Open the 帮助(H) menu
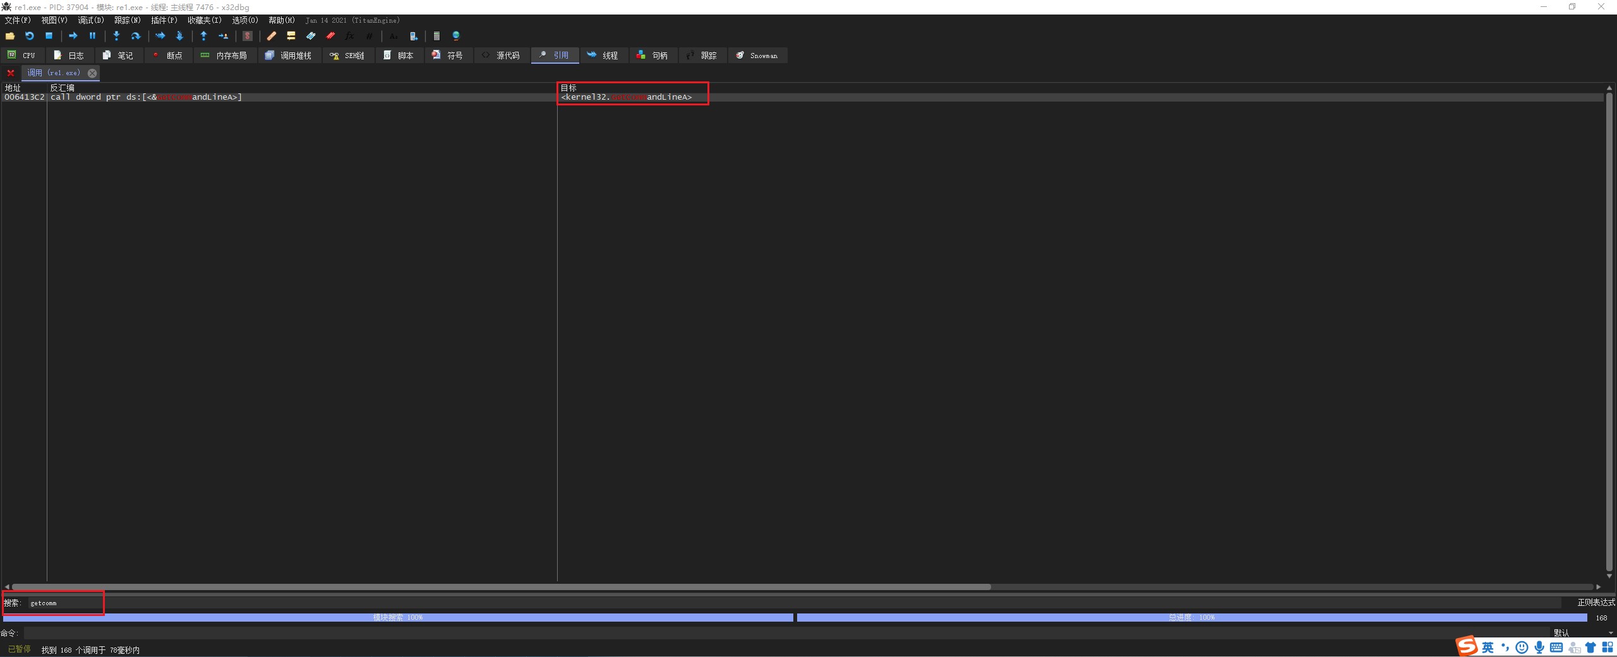This screenshot has width=1617, height=657. click(282, 20)
